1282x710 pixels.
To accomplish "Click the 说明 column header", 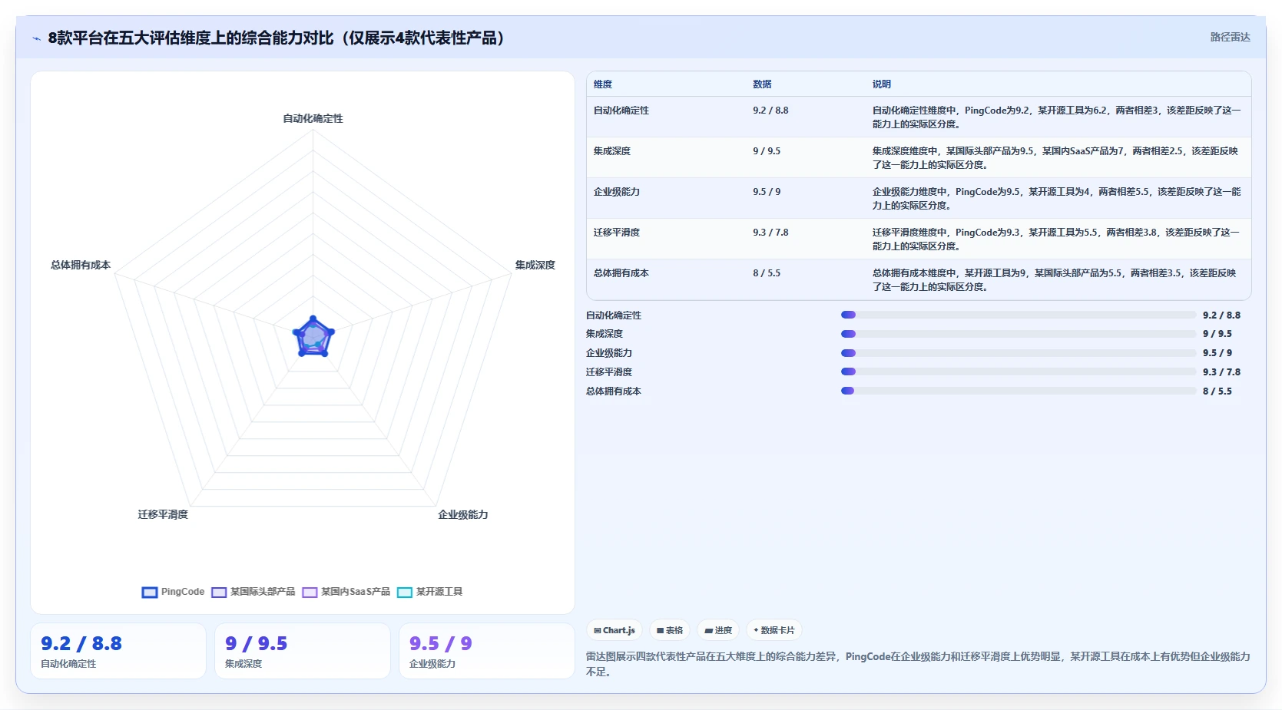I will 882,84.
